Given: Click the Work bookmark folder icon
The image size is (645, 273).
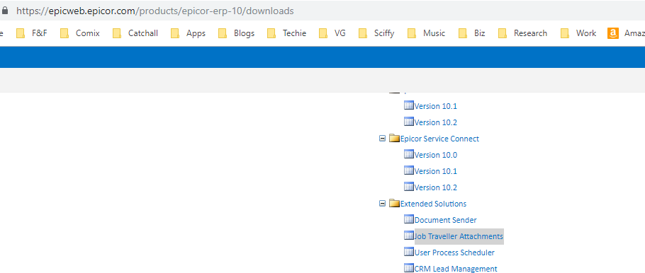Looking at the screenshot, I should pos(565,33).
